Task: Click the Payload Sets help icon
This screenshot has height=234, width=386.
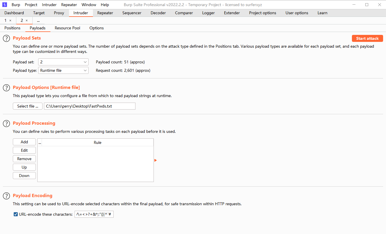Action: pos(6,38)
